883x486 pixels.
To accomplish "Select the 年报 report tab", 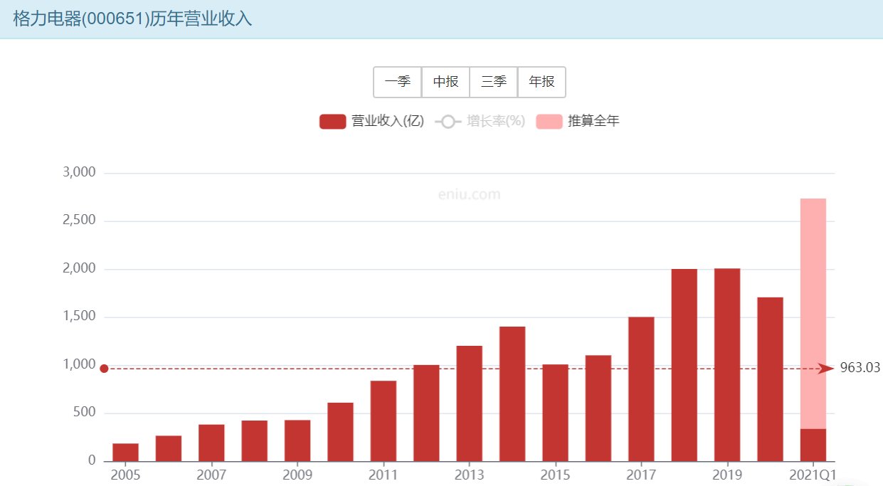I will [x=541, y=82].
